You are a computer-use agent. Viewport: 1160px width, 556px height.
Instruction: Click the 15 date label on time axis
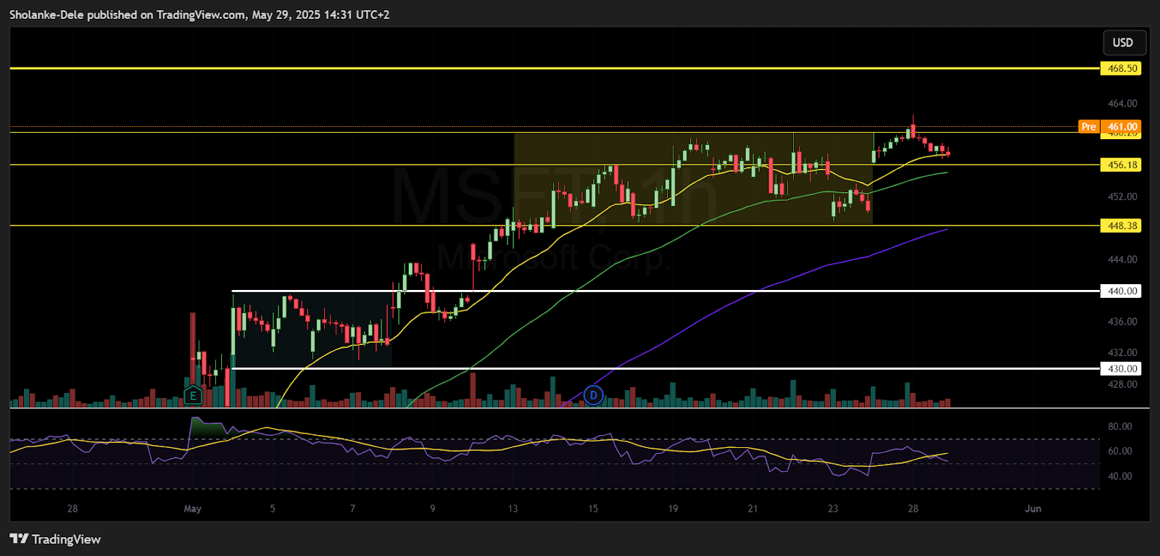pyautogui.click(x=593, y=508)
